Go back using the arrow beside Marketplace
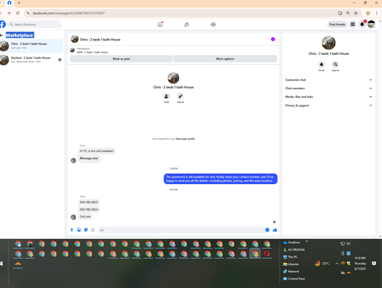The height and width of the screenshot is (288, 382). pyautogui.click(x=2, y=35)
